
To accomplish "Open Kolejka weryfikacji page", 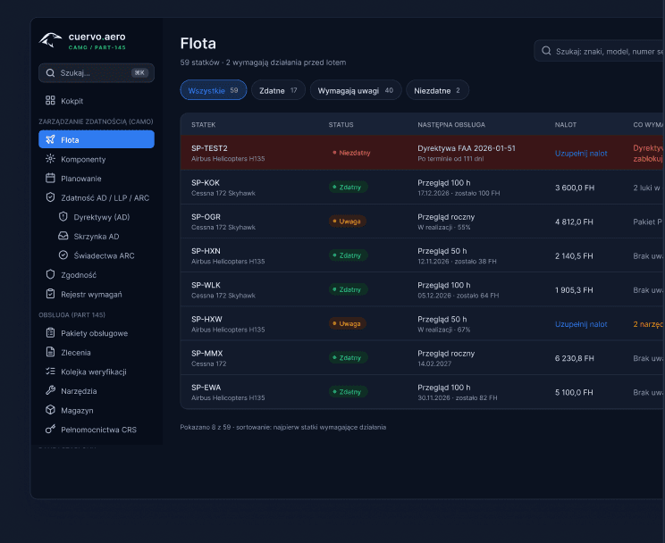I will coord(97,372).
